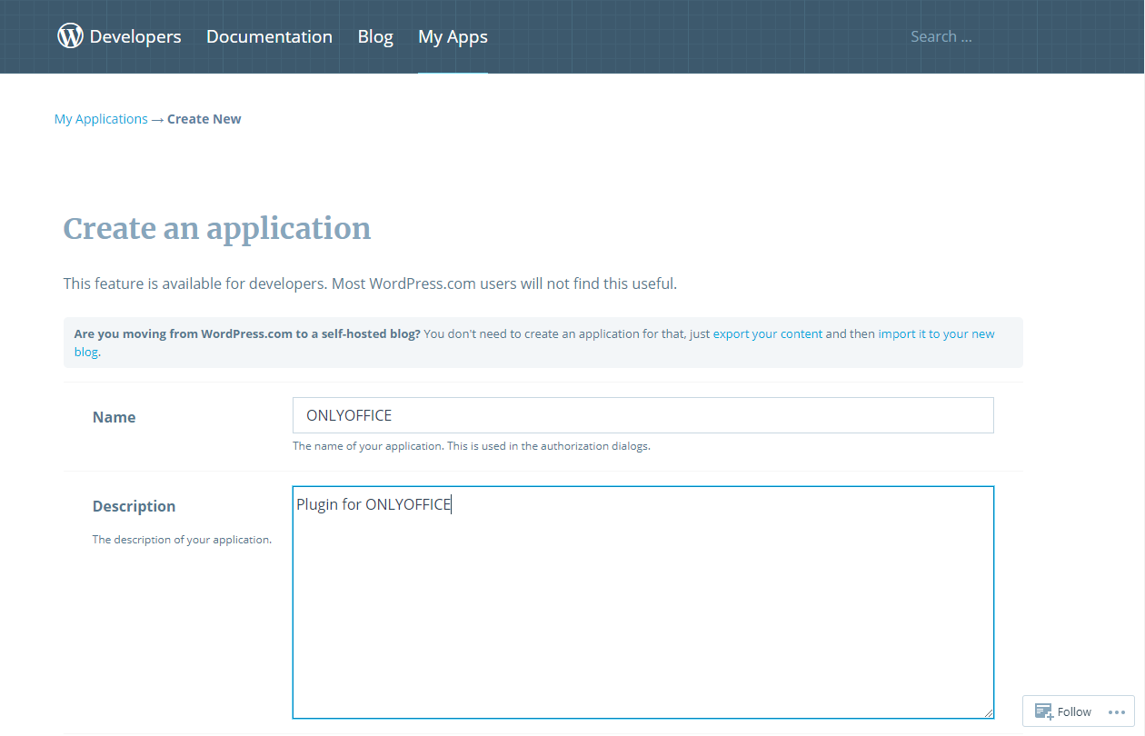Open the import it to your new blog link
The image size is (1145, 736).
click(x=936, y=333)
